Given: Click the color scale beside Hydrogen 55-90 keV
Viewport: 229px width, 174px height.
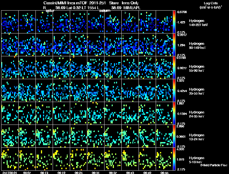Looking at the screenshot, I should pyautogui.click(x=174, y=67).
